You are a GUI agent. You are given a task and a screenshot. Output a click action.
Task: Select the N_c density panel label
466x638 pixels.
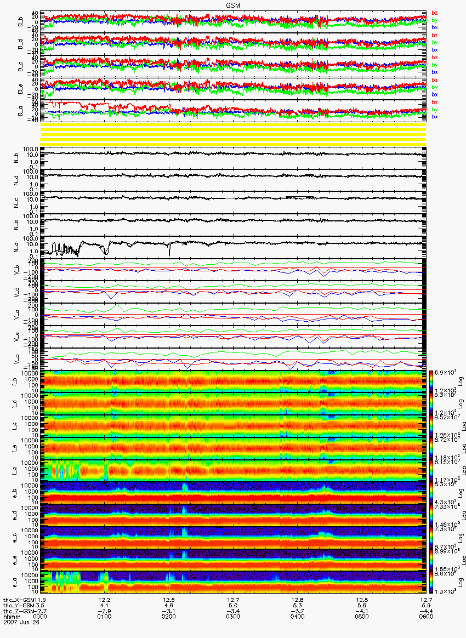click(x=17, y=202)
